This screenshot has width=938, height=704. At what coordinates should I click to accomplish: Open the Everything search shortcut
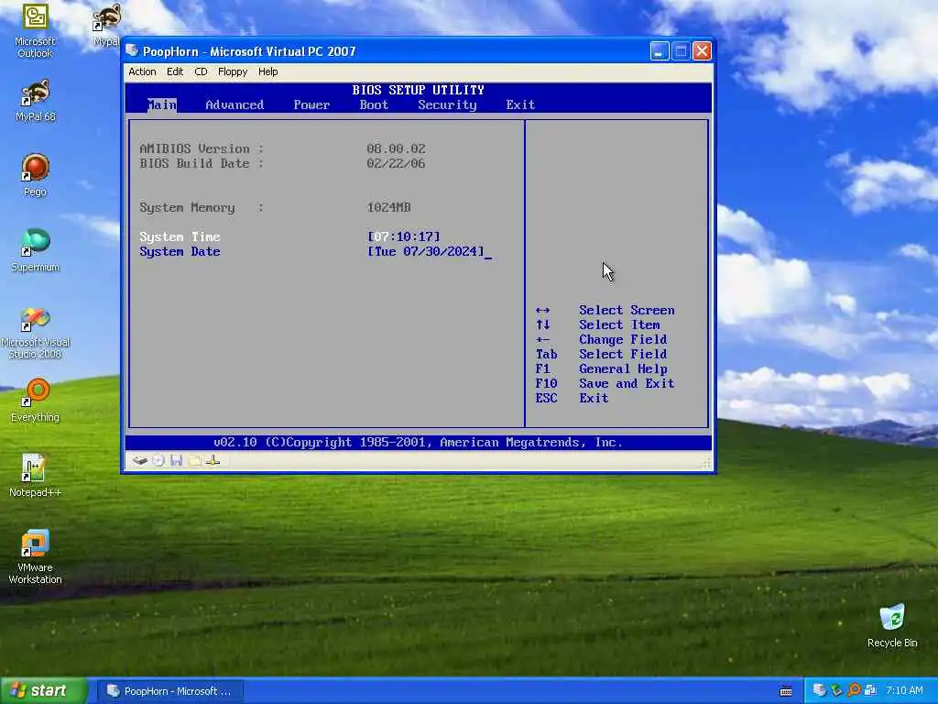click(35, 400)
